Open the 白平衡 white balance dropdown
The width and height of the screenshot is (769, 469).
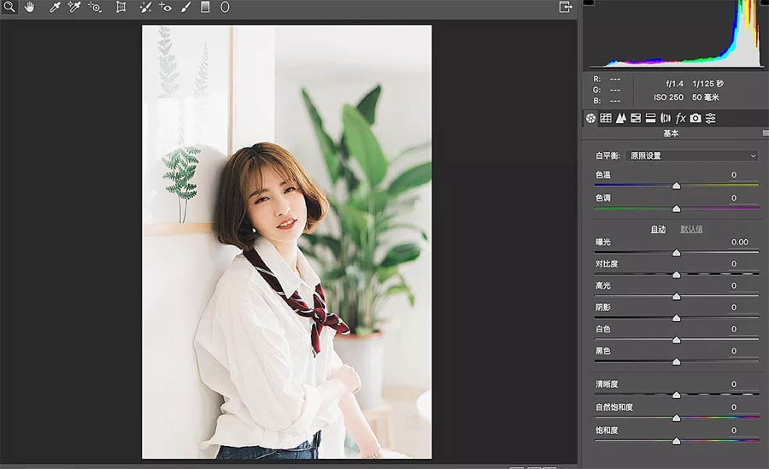692,155
